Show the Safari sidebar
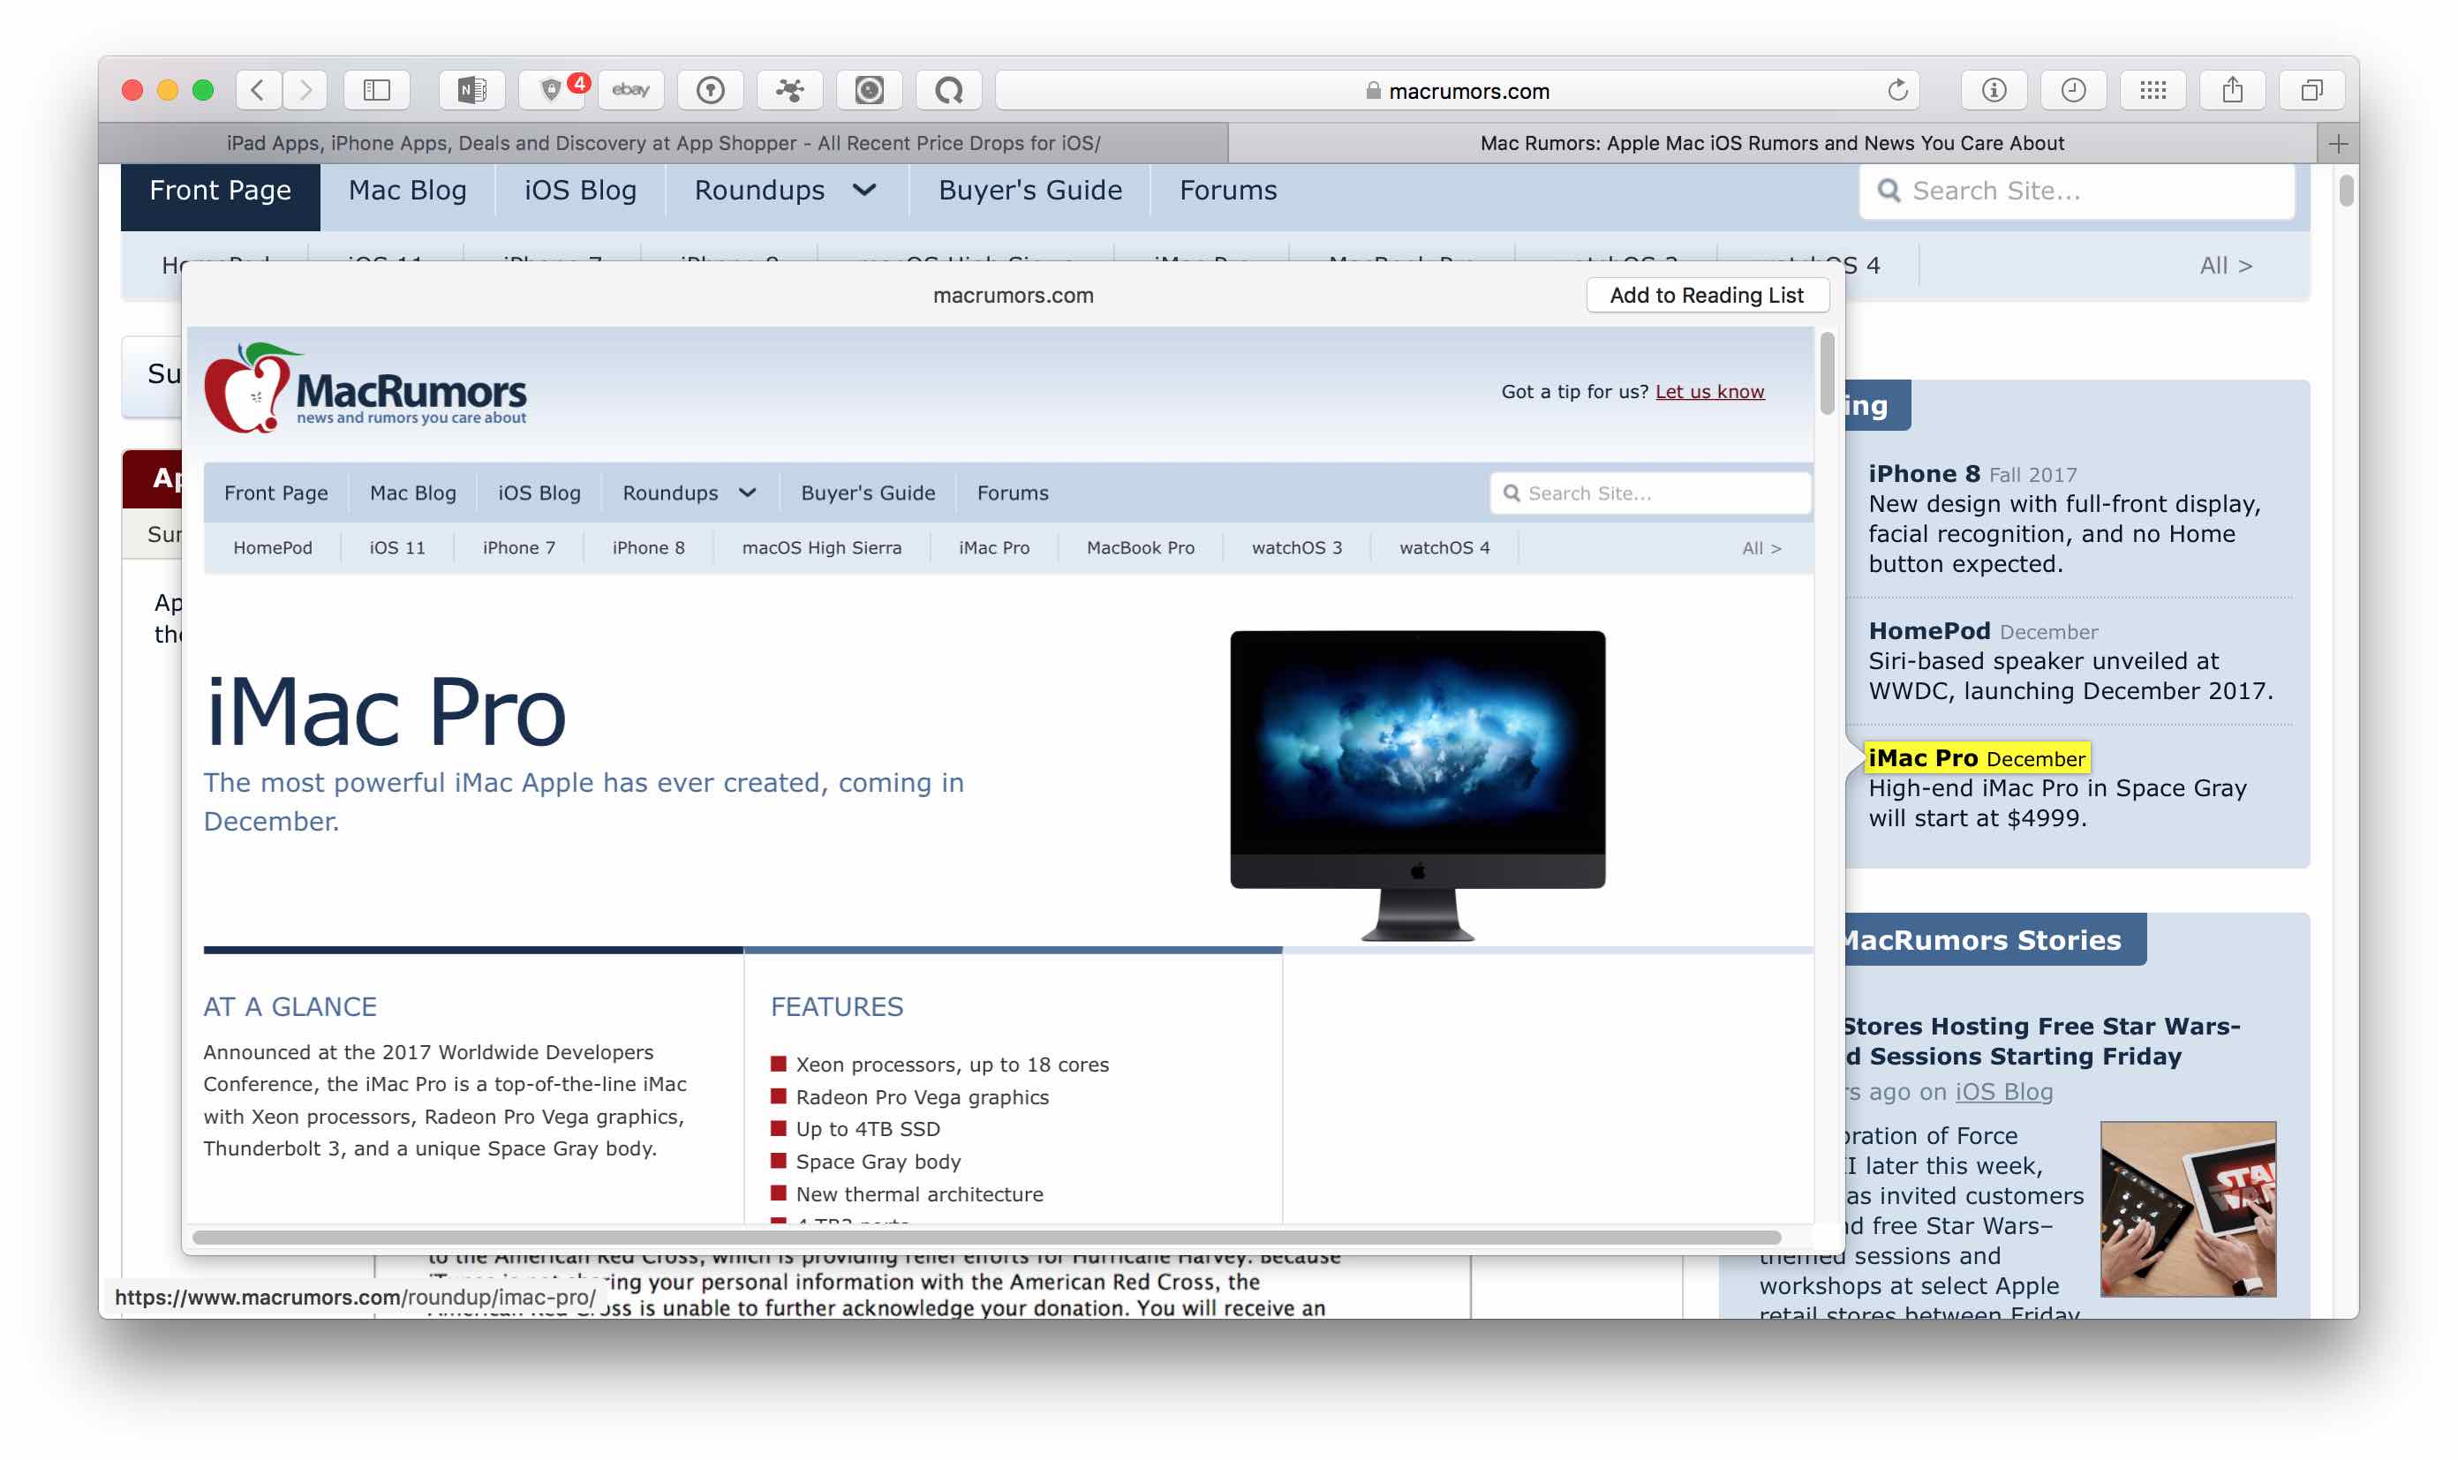The width and height of the screenshot is (2458, 1460). tap(377, 91)
